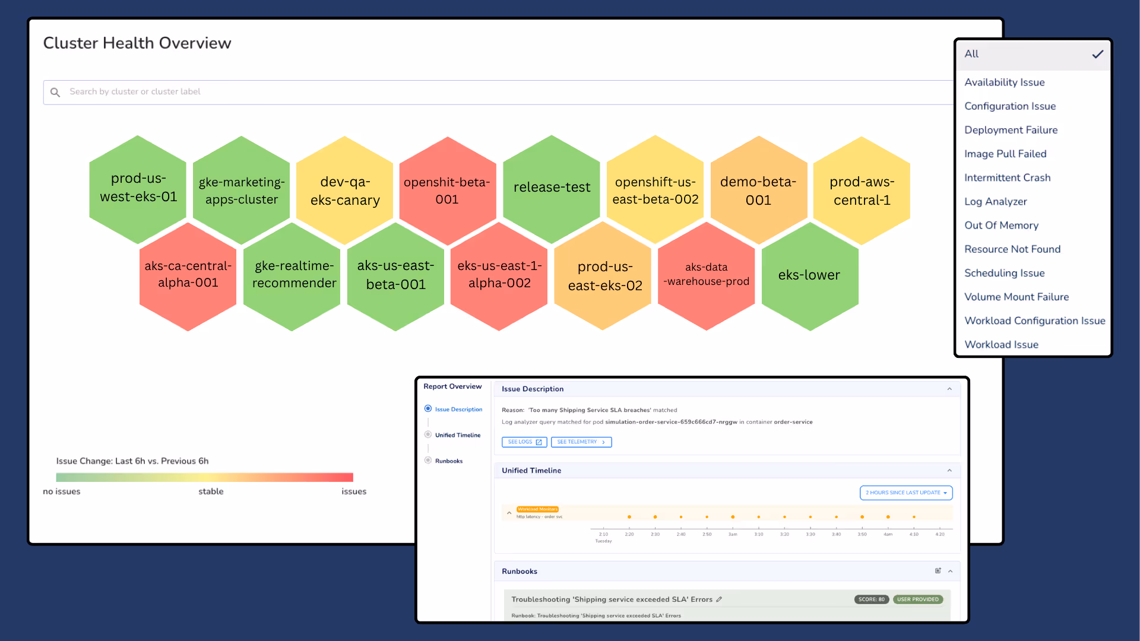
Task: Select the Runbooks radio step
Action: tap(428, 461)
